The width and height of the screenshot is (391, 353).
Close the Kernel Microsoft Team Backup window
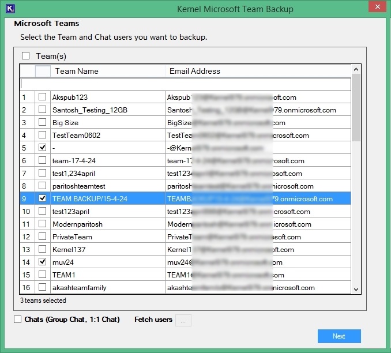click(378, 7)
